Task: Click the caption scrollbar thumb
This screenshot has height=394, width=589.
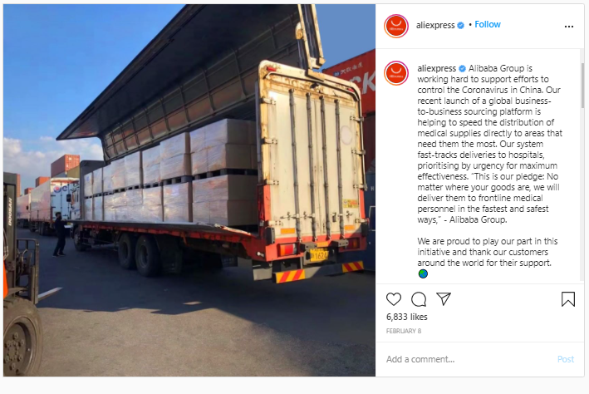Action: tap(582, 86)
